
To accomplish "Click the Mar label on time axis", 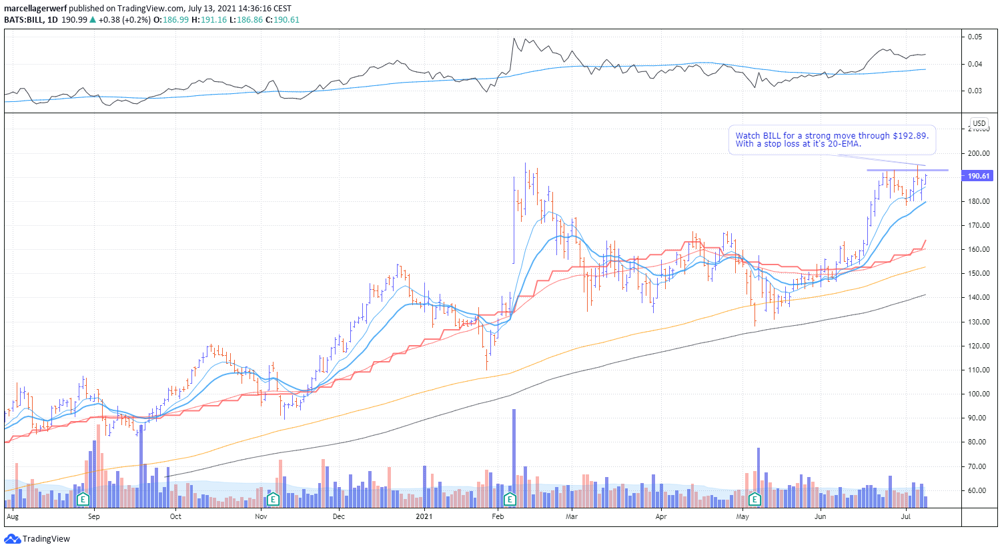I will pyautogui.click(x=572, y=516).
